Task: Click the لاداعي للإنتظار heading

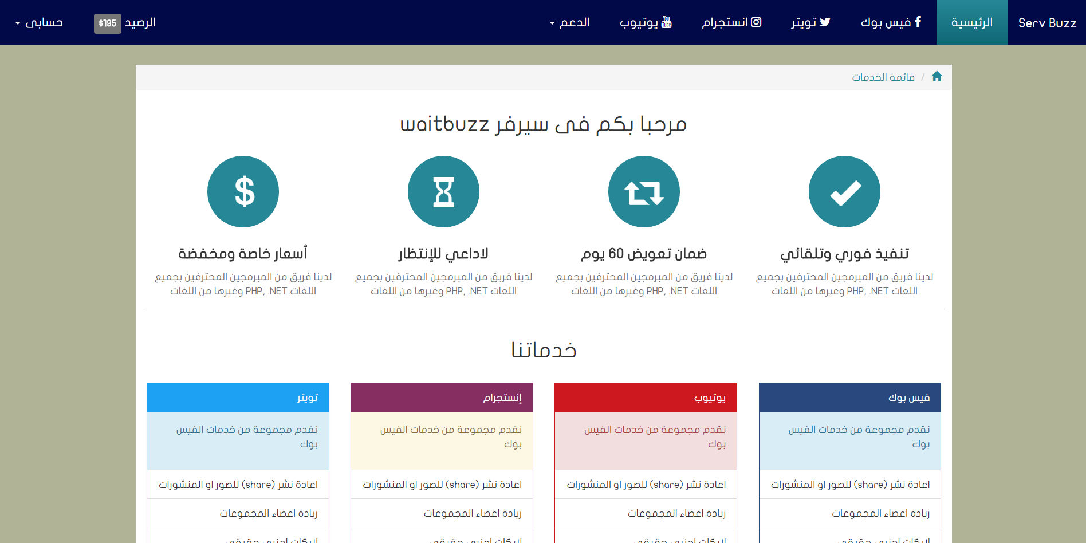Action: 443,254
